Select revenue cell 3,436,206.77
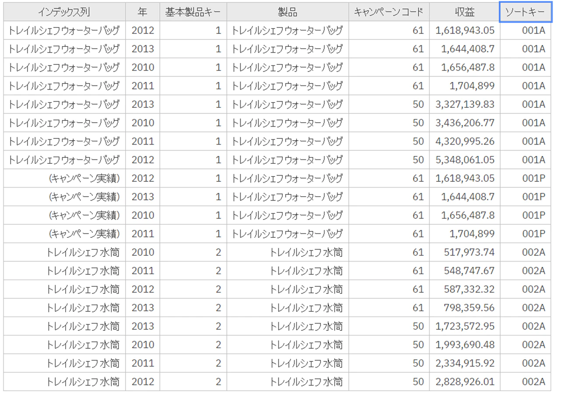 tap(465, 123)
